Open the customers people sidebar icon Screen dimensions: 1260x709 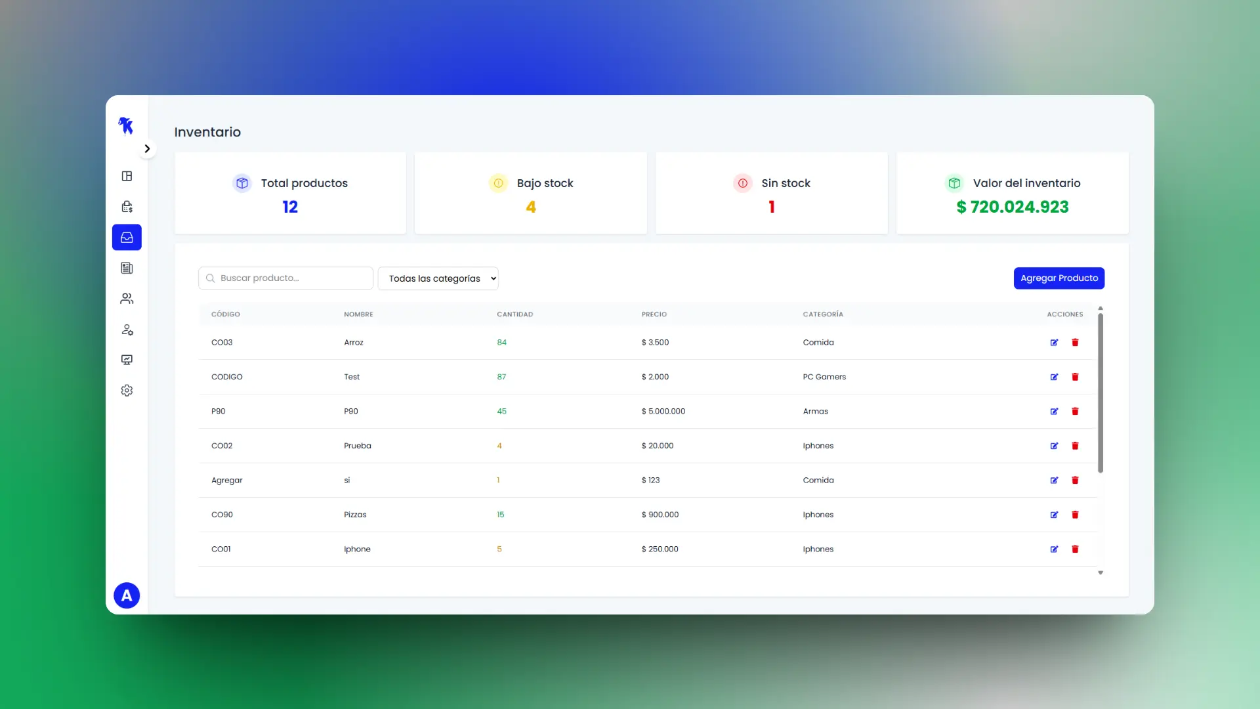point(127,299)
